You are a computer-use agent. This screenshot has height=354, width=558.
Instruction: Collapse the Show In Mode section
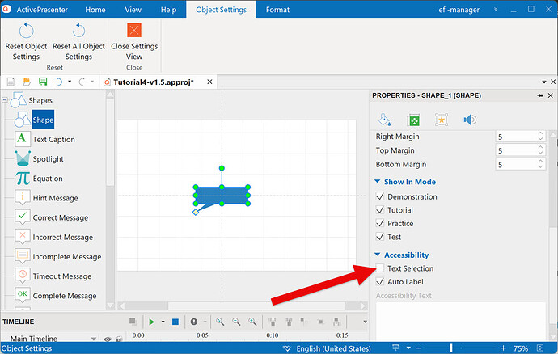point(378,182)
